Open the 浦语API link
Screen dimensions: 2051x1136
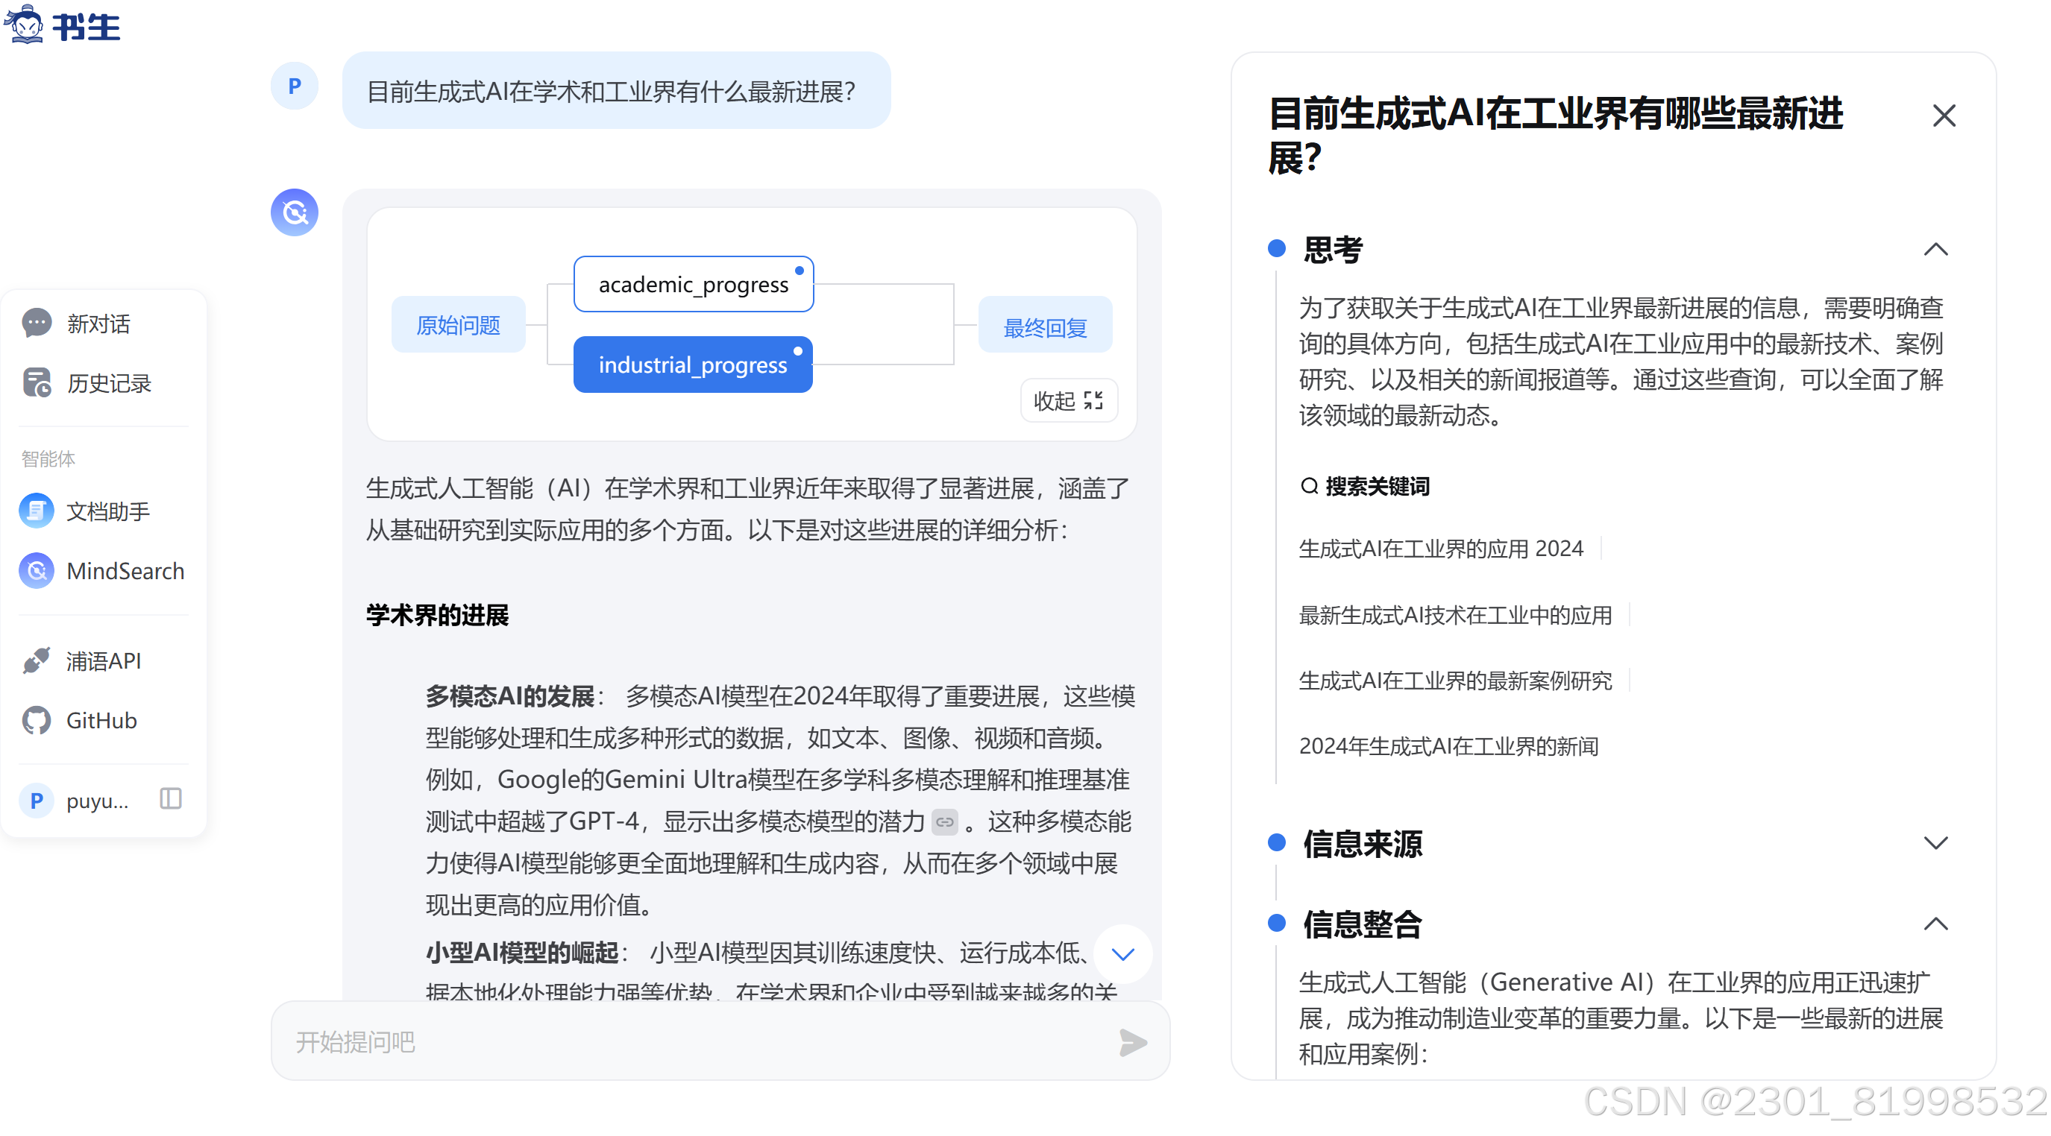click(x=103, y=661)
